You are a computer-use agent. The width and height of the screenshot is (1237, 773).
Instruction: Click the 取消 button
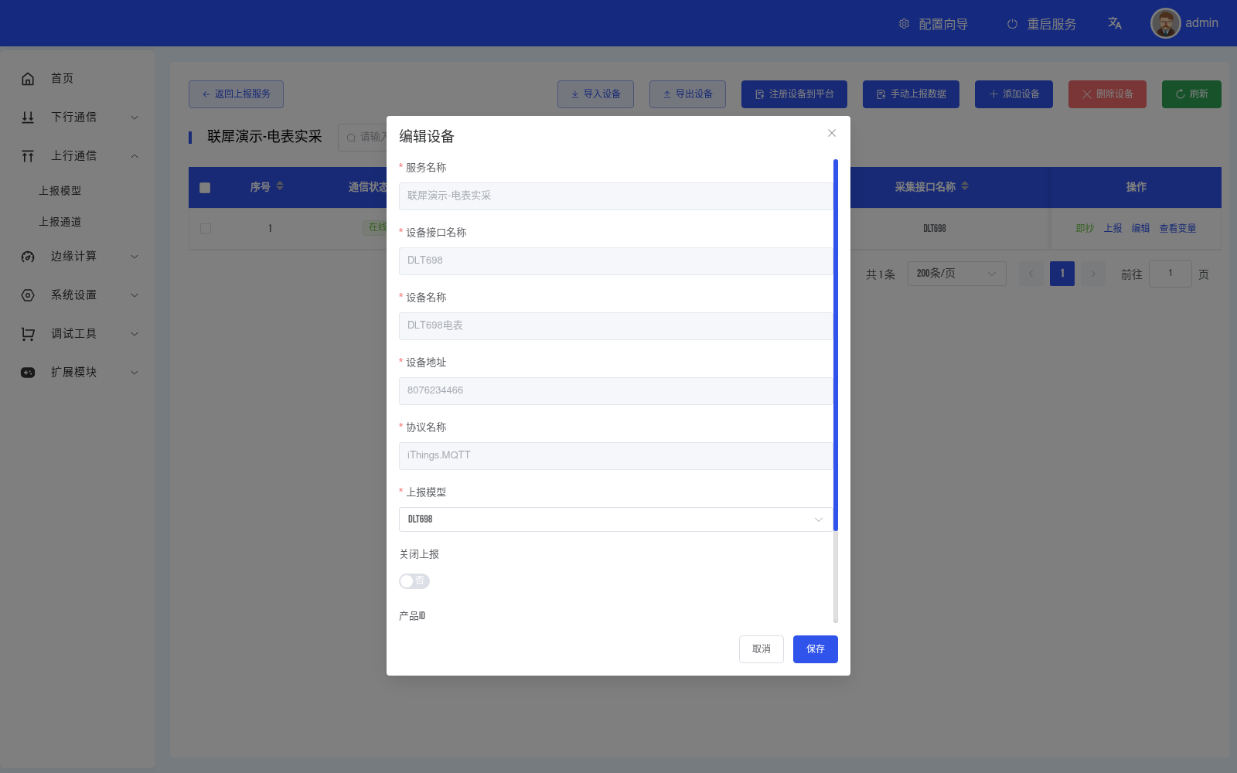click(762, 649)
